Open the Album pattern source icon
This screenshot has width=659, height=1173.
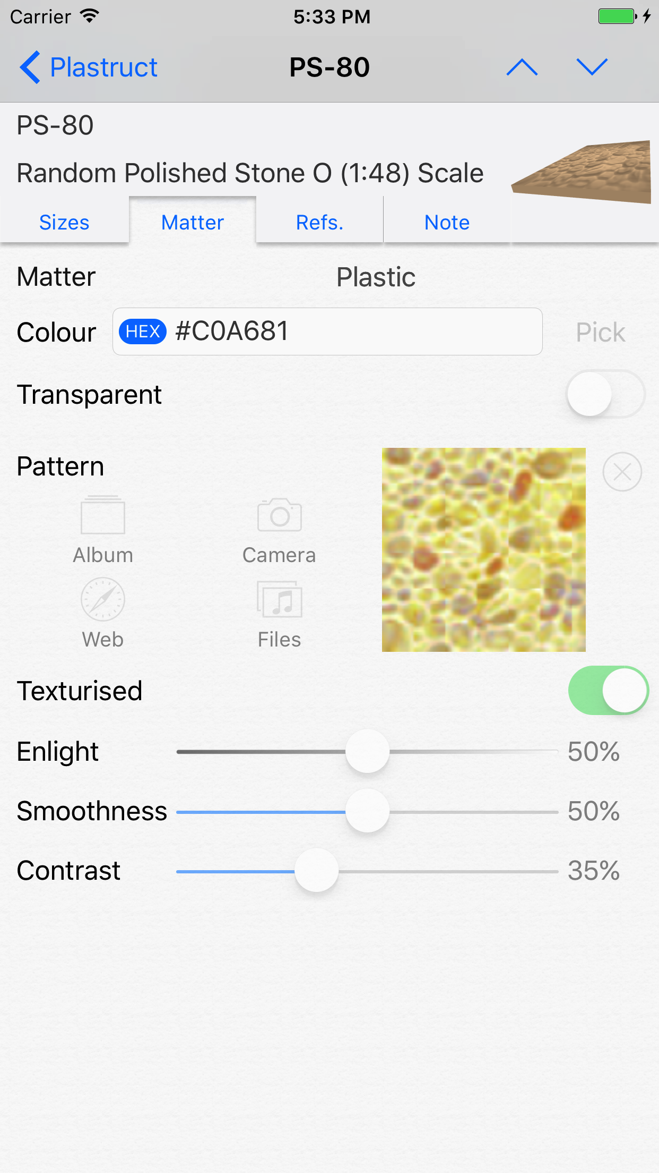tap(103, 515)
